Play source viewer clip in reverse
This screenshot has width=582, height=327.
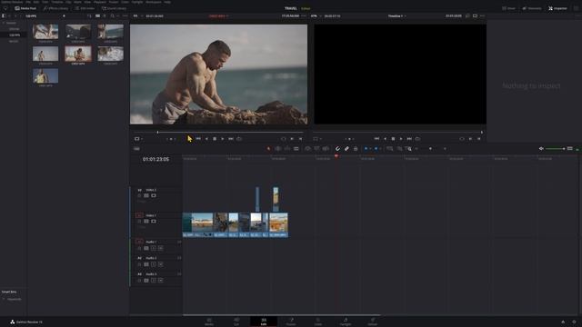(x=206, y=139)
